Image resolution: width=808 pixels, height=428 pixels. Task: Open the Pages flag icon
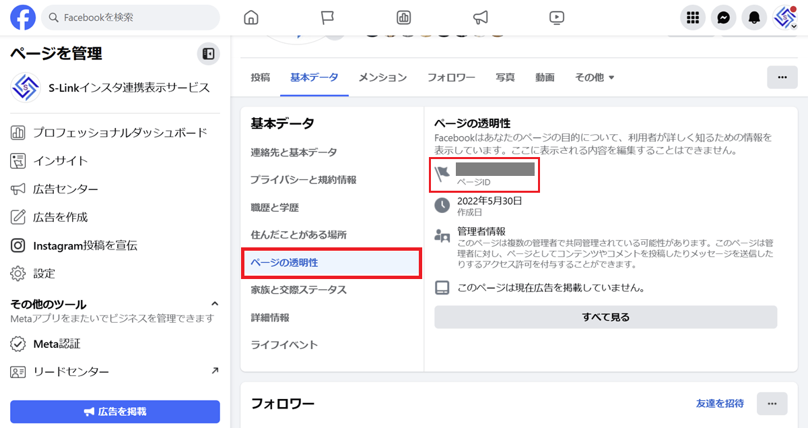[327, 18]
